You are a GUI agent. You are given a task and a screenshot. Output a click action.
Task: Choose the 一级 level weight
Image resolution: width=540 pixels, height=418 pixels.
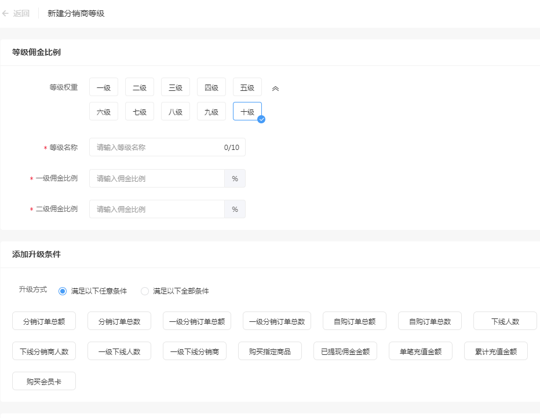(104, 87)
